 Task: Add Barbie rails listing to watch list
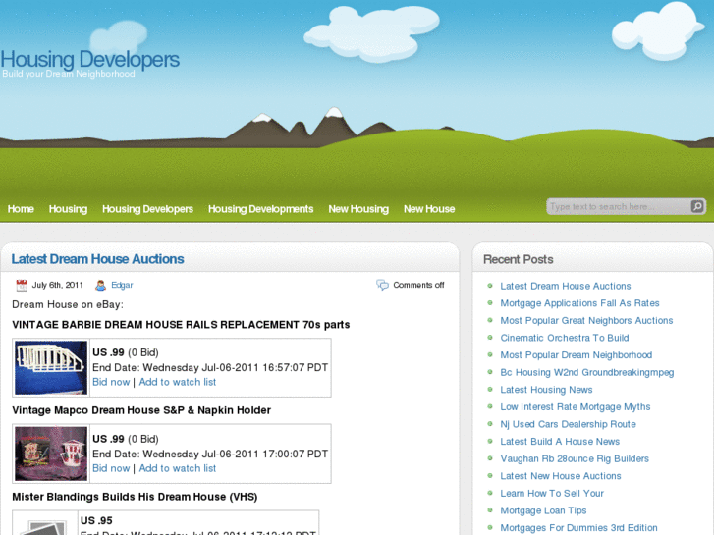click(x=178, y=382)
